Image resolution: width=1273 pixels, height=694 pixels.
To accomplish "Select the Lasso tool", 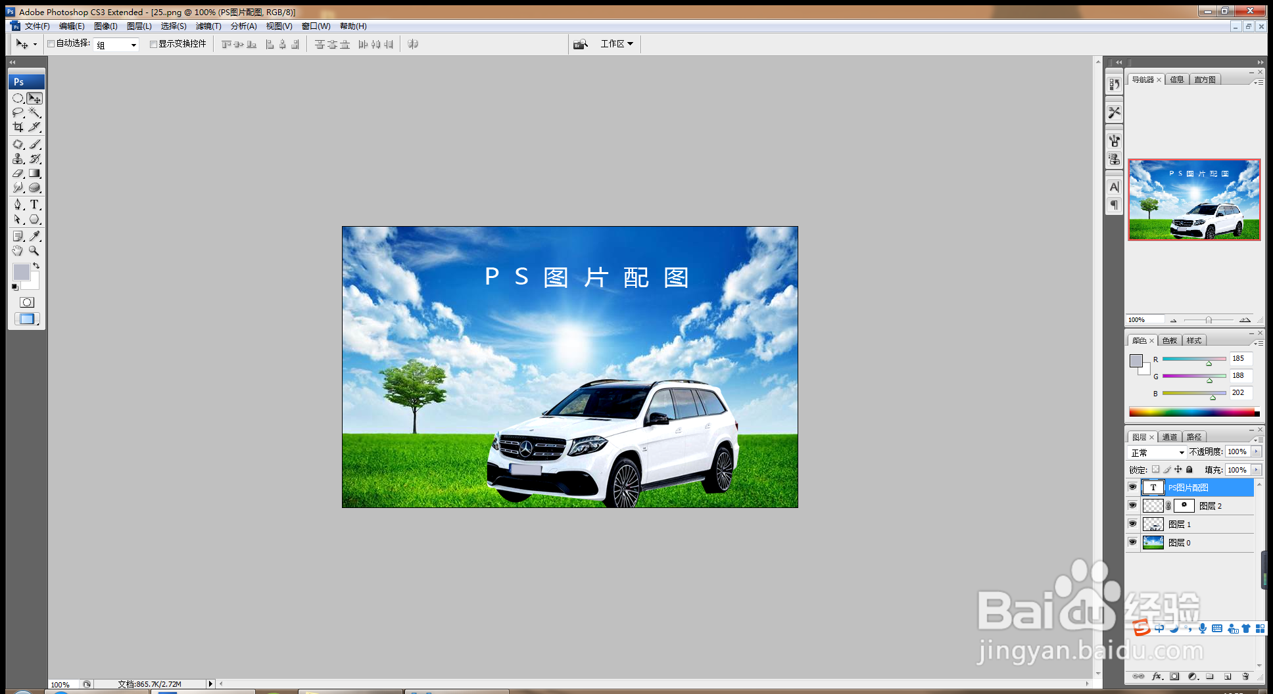I will click(x=18, y=112).
